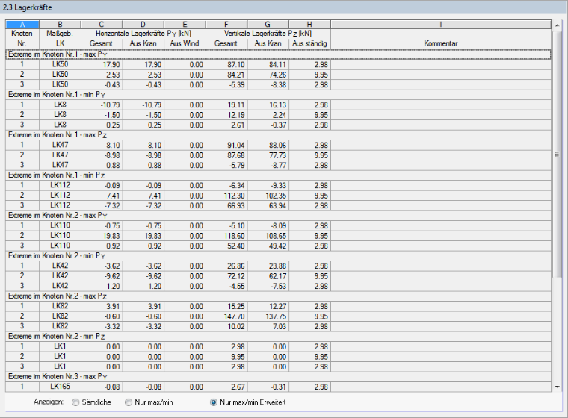Select Nur max/min Erweitert radio option

point(214,402)
